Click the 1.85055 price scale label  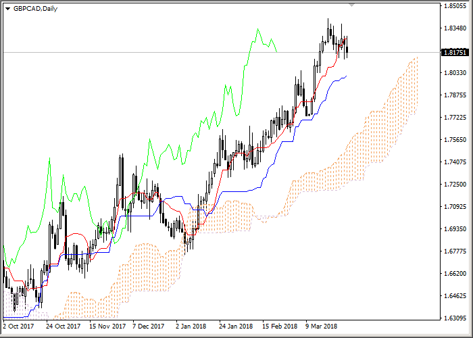(455, 5)
